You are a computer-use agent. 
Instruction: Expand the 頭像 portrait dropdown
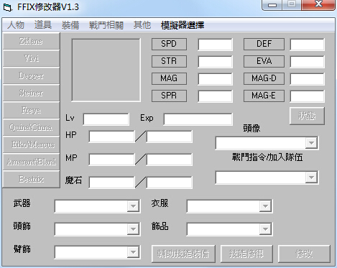(x=311, y=143)
